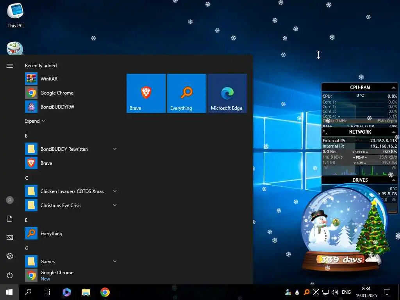This screenshot has width=400, height=300.
Task: Click the Windows Start button
Action: (9, 292)
